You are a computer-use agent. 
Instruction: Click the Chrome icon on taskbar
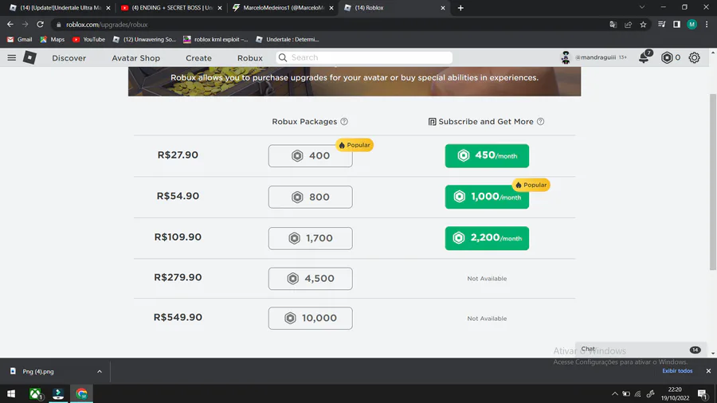point(81,393)
